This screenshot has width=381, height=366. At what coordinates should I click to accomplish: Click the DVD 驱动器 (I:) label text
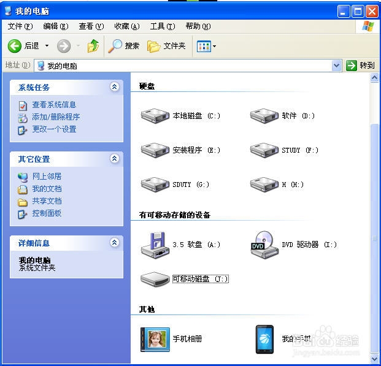point(309,245)
